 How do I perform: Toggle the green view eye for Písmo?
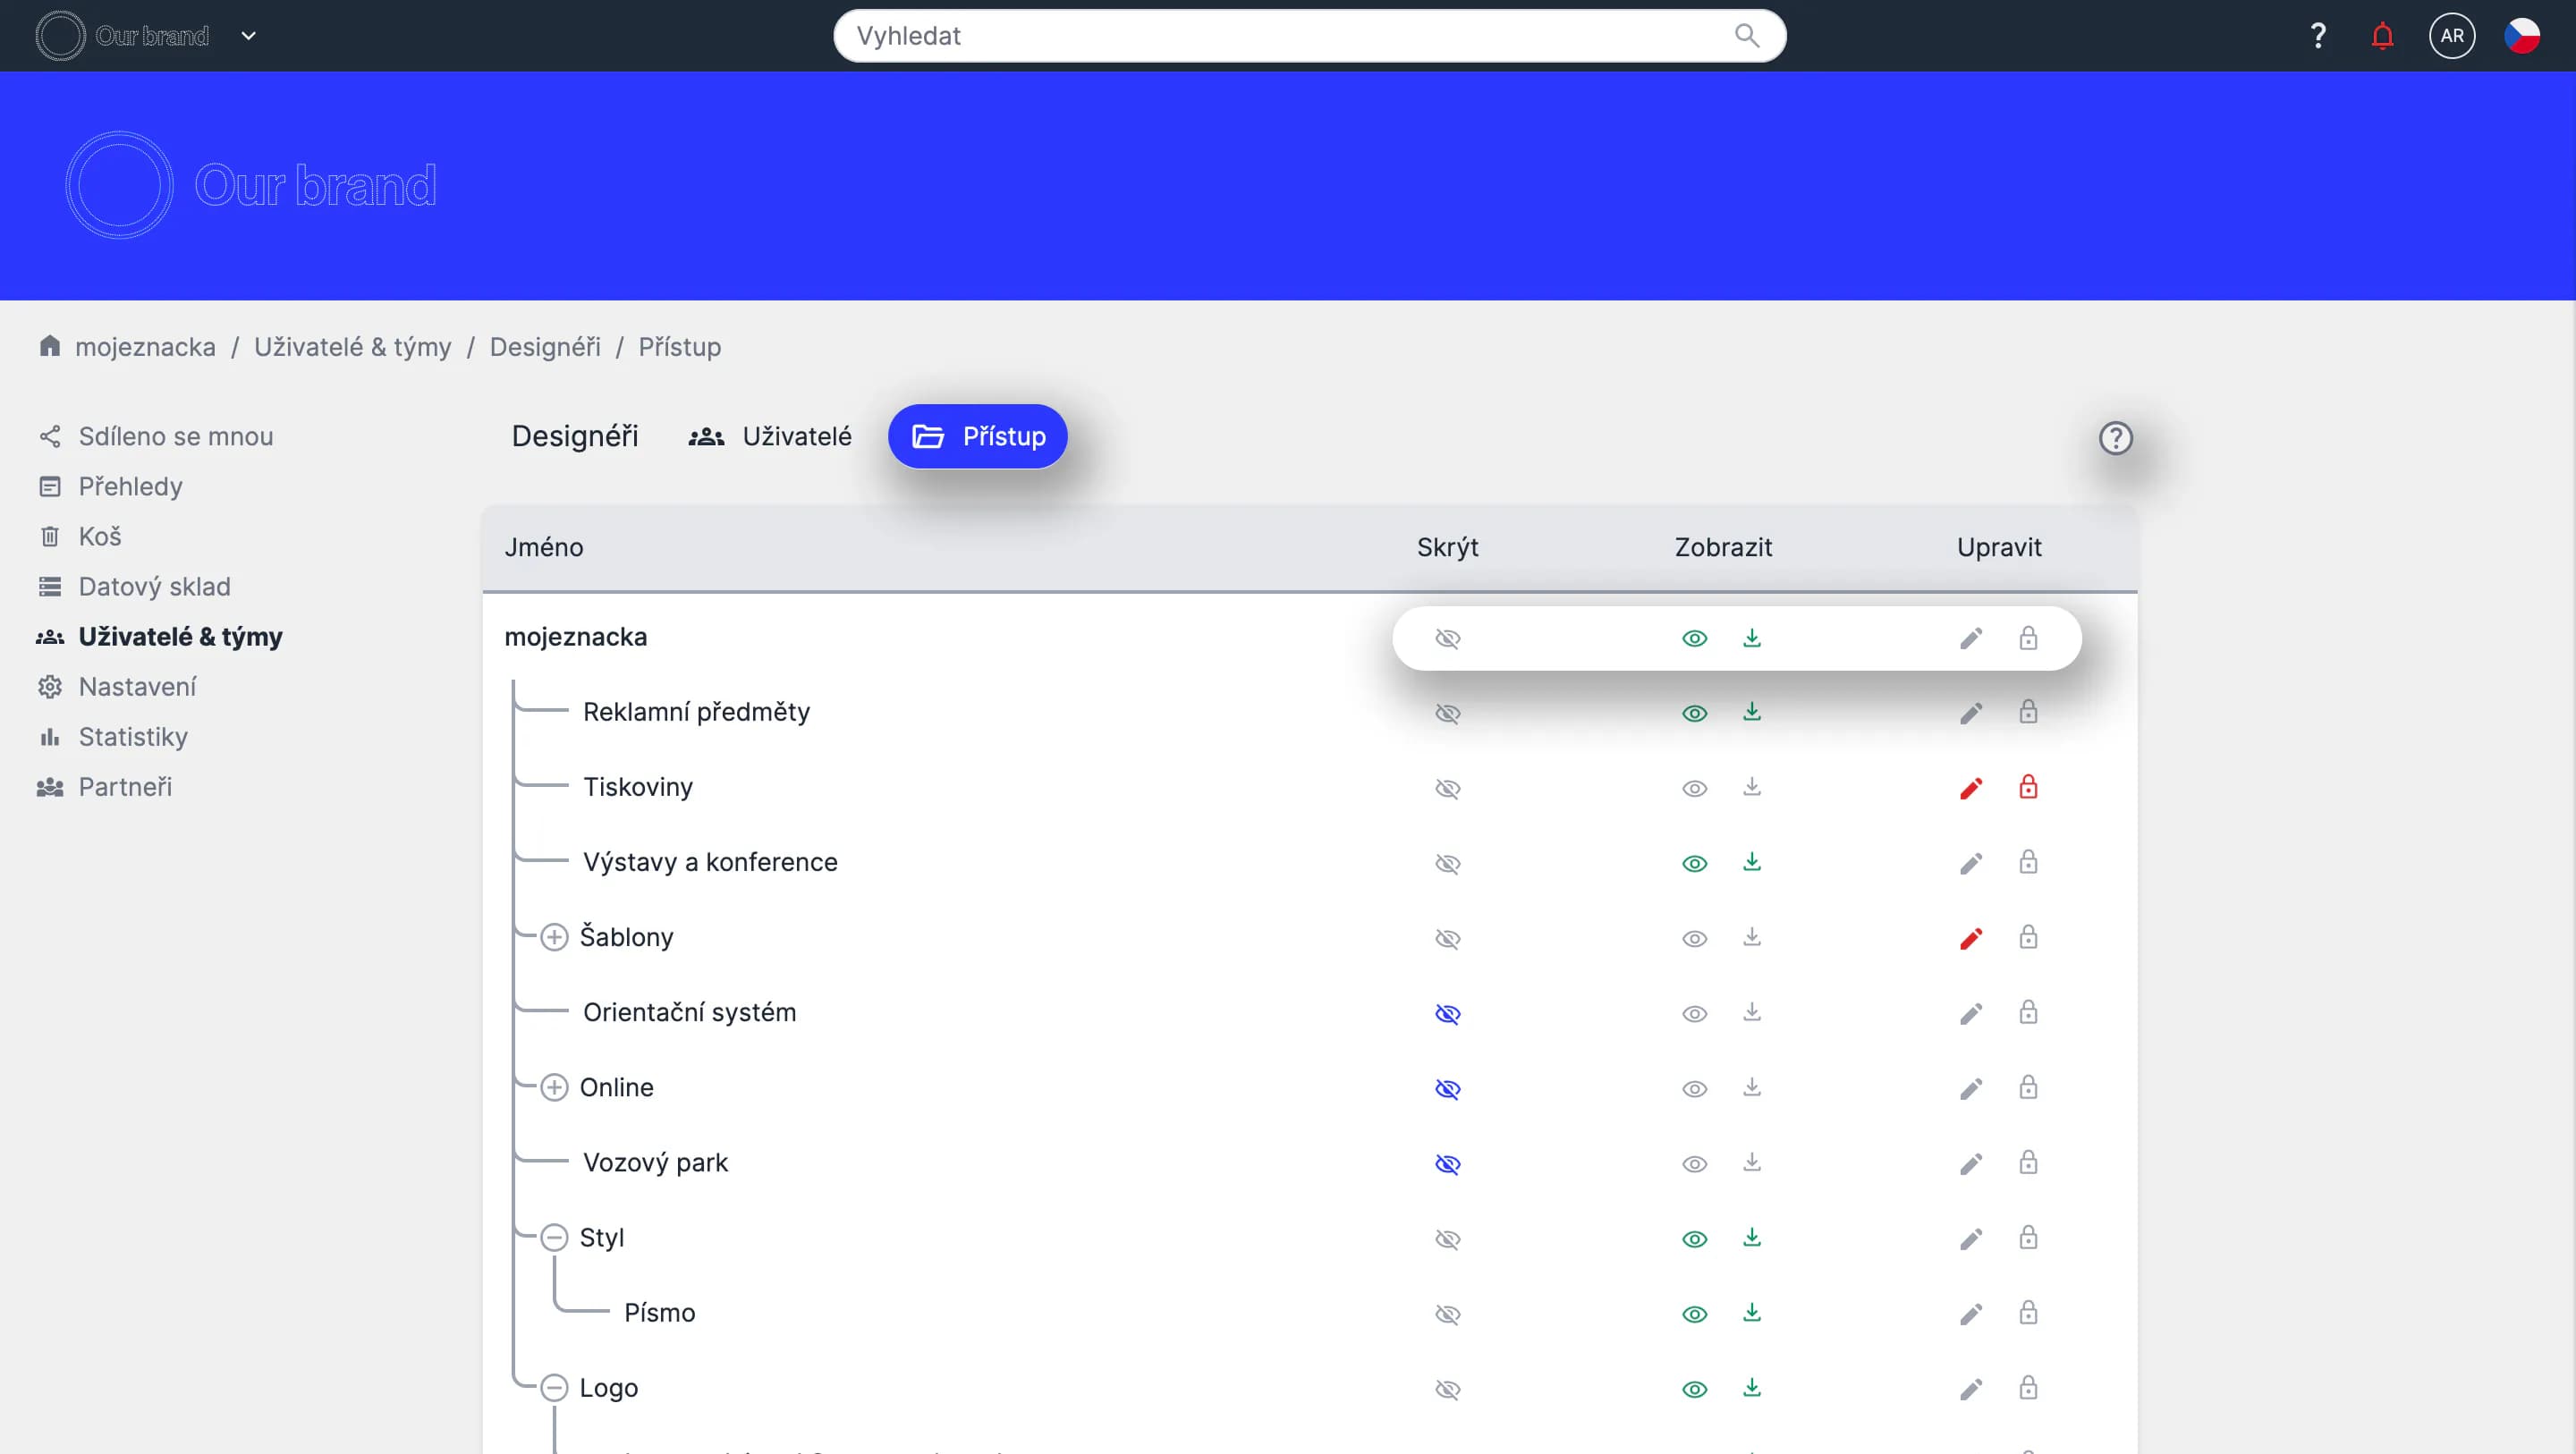tap(1694, 1314)
